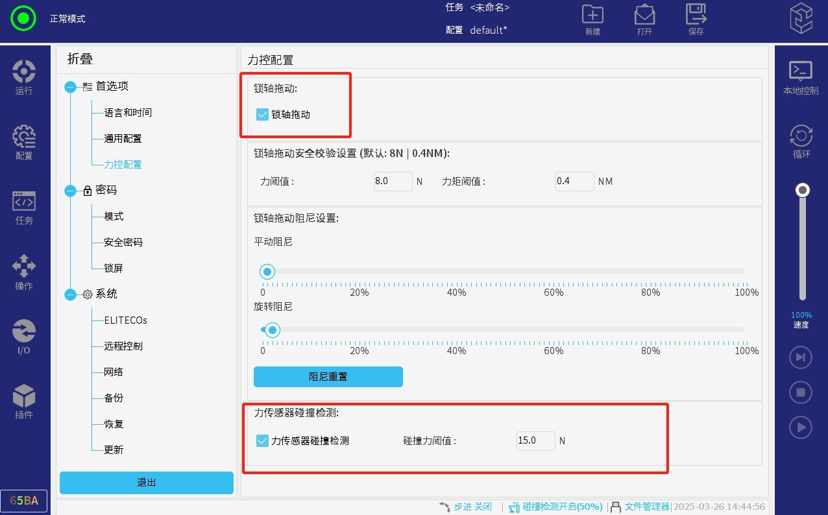The image size is (828, 515).
Task: Click the 退出 exit button
Action: click(x=147, y=483)
